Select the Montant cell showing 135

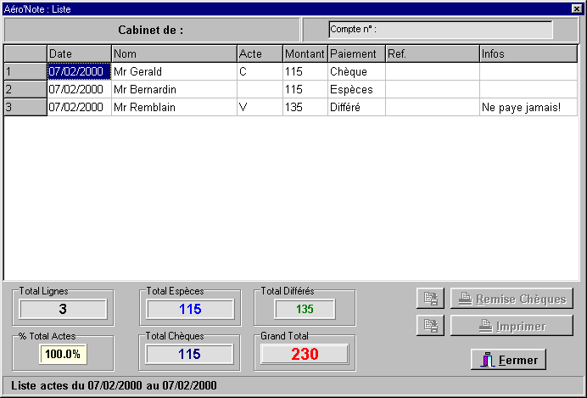(305, 107)
